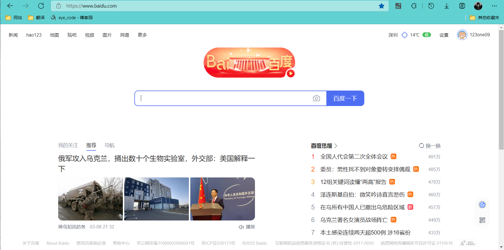The width and height of the screenshot is (504, 250).
Task: Open the 设置 settings menu
Action: pos(444,35)
